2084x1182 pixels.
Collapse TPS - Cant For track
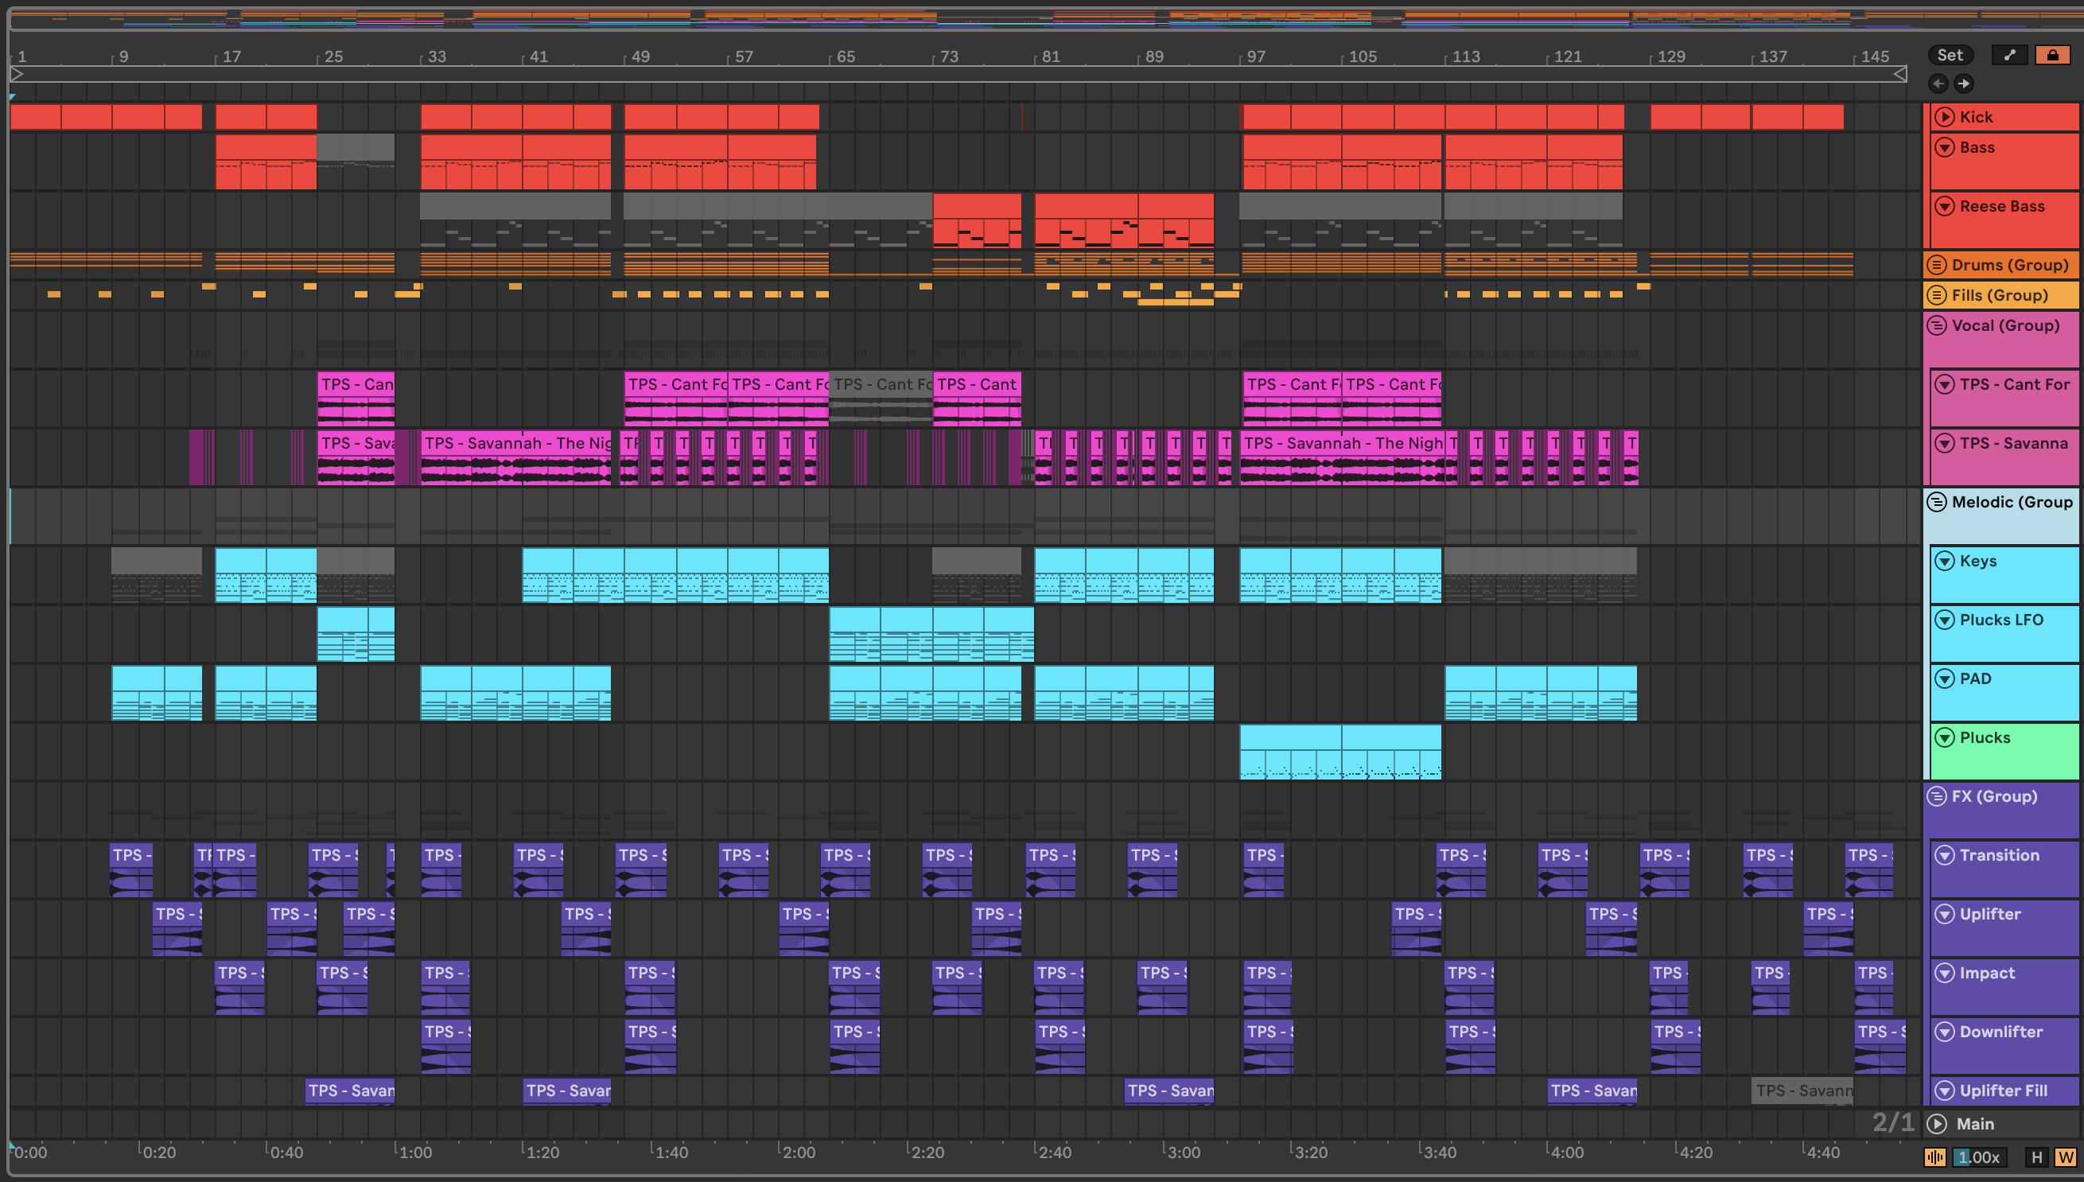(x=1944, y=384)
